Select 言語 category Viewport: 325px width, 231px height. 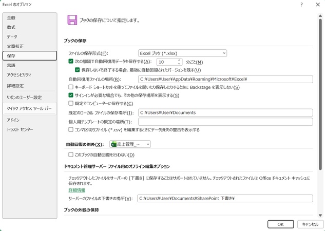click(x=30, y=66)
